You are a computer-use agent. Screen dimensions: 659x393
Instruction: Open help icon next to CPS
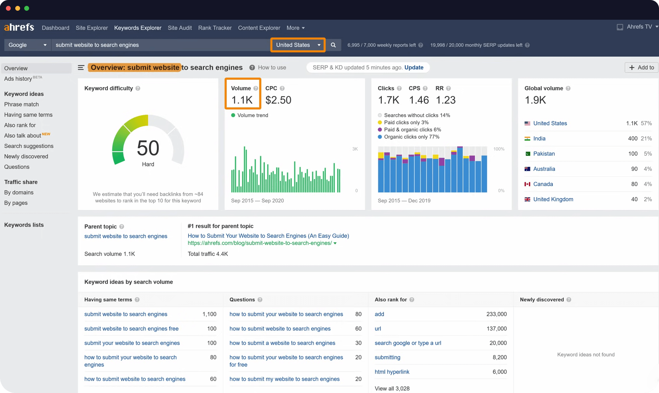coord(425,88)
